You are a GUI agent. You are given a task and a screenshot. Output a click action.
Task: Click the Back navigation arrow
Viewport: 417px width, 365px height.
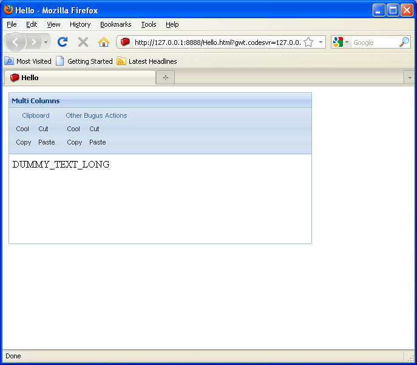[15, 42]
